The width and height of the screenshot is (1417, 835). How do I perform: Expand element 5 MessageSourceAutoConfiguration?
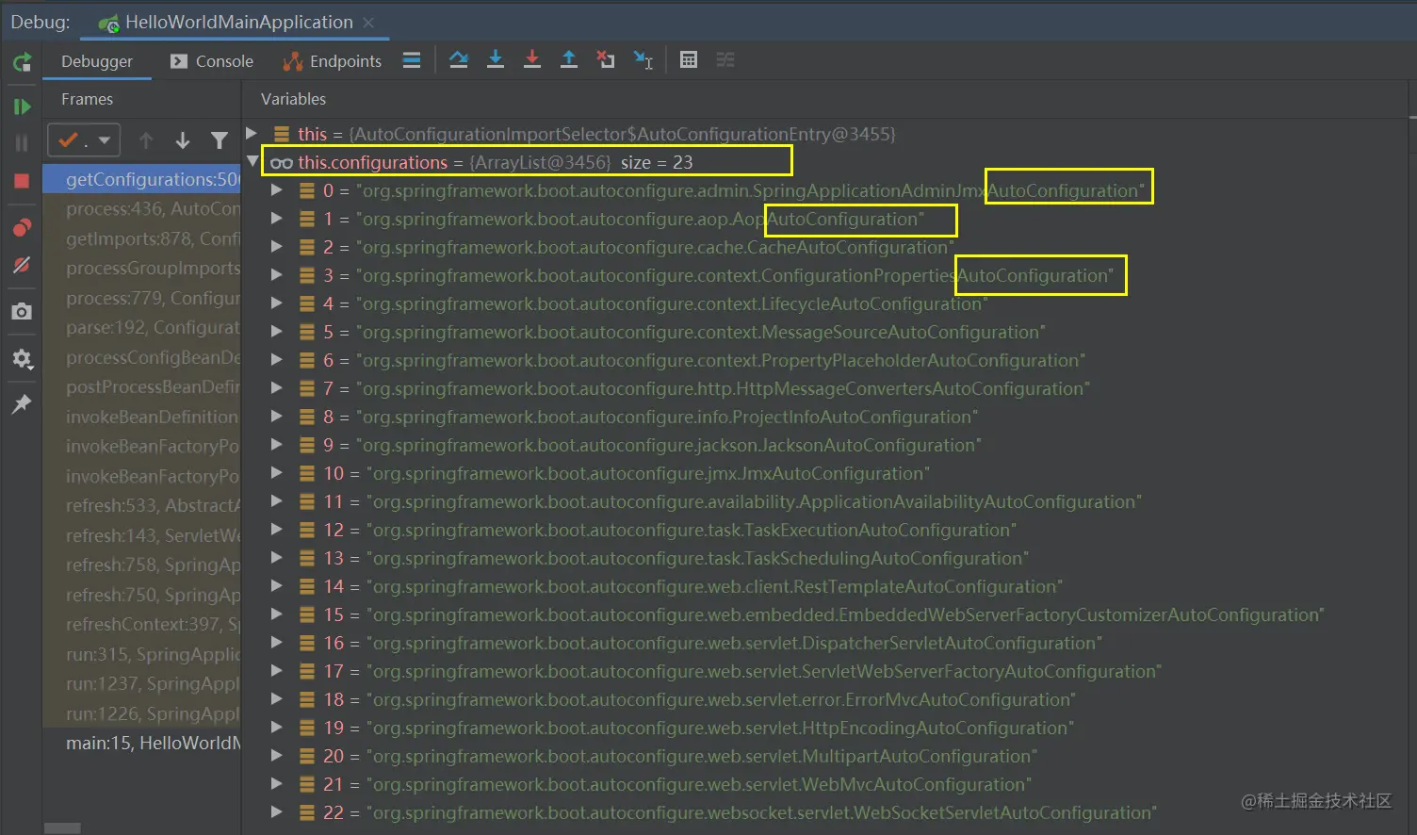(277, 331)
